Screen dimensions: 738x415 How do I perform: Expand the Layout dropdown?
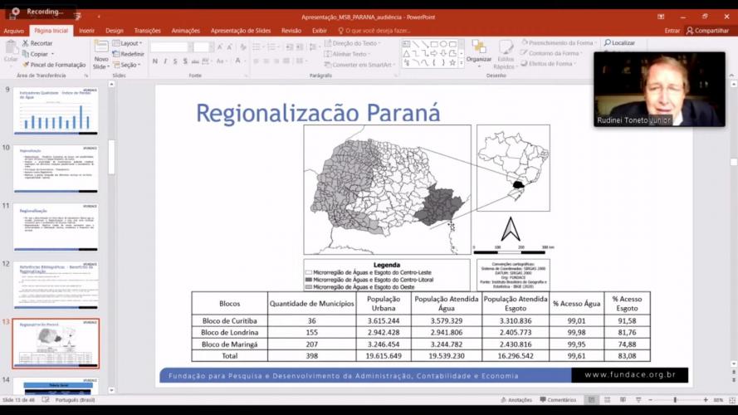(129, 43)
